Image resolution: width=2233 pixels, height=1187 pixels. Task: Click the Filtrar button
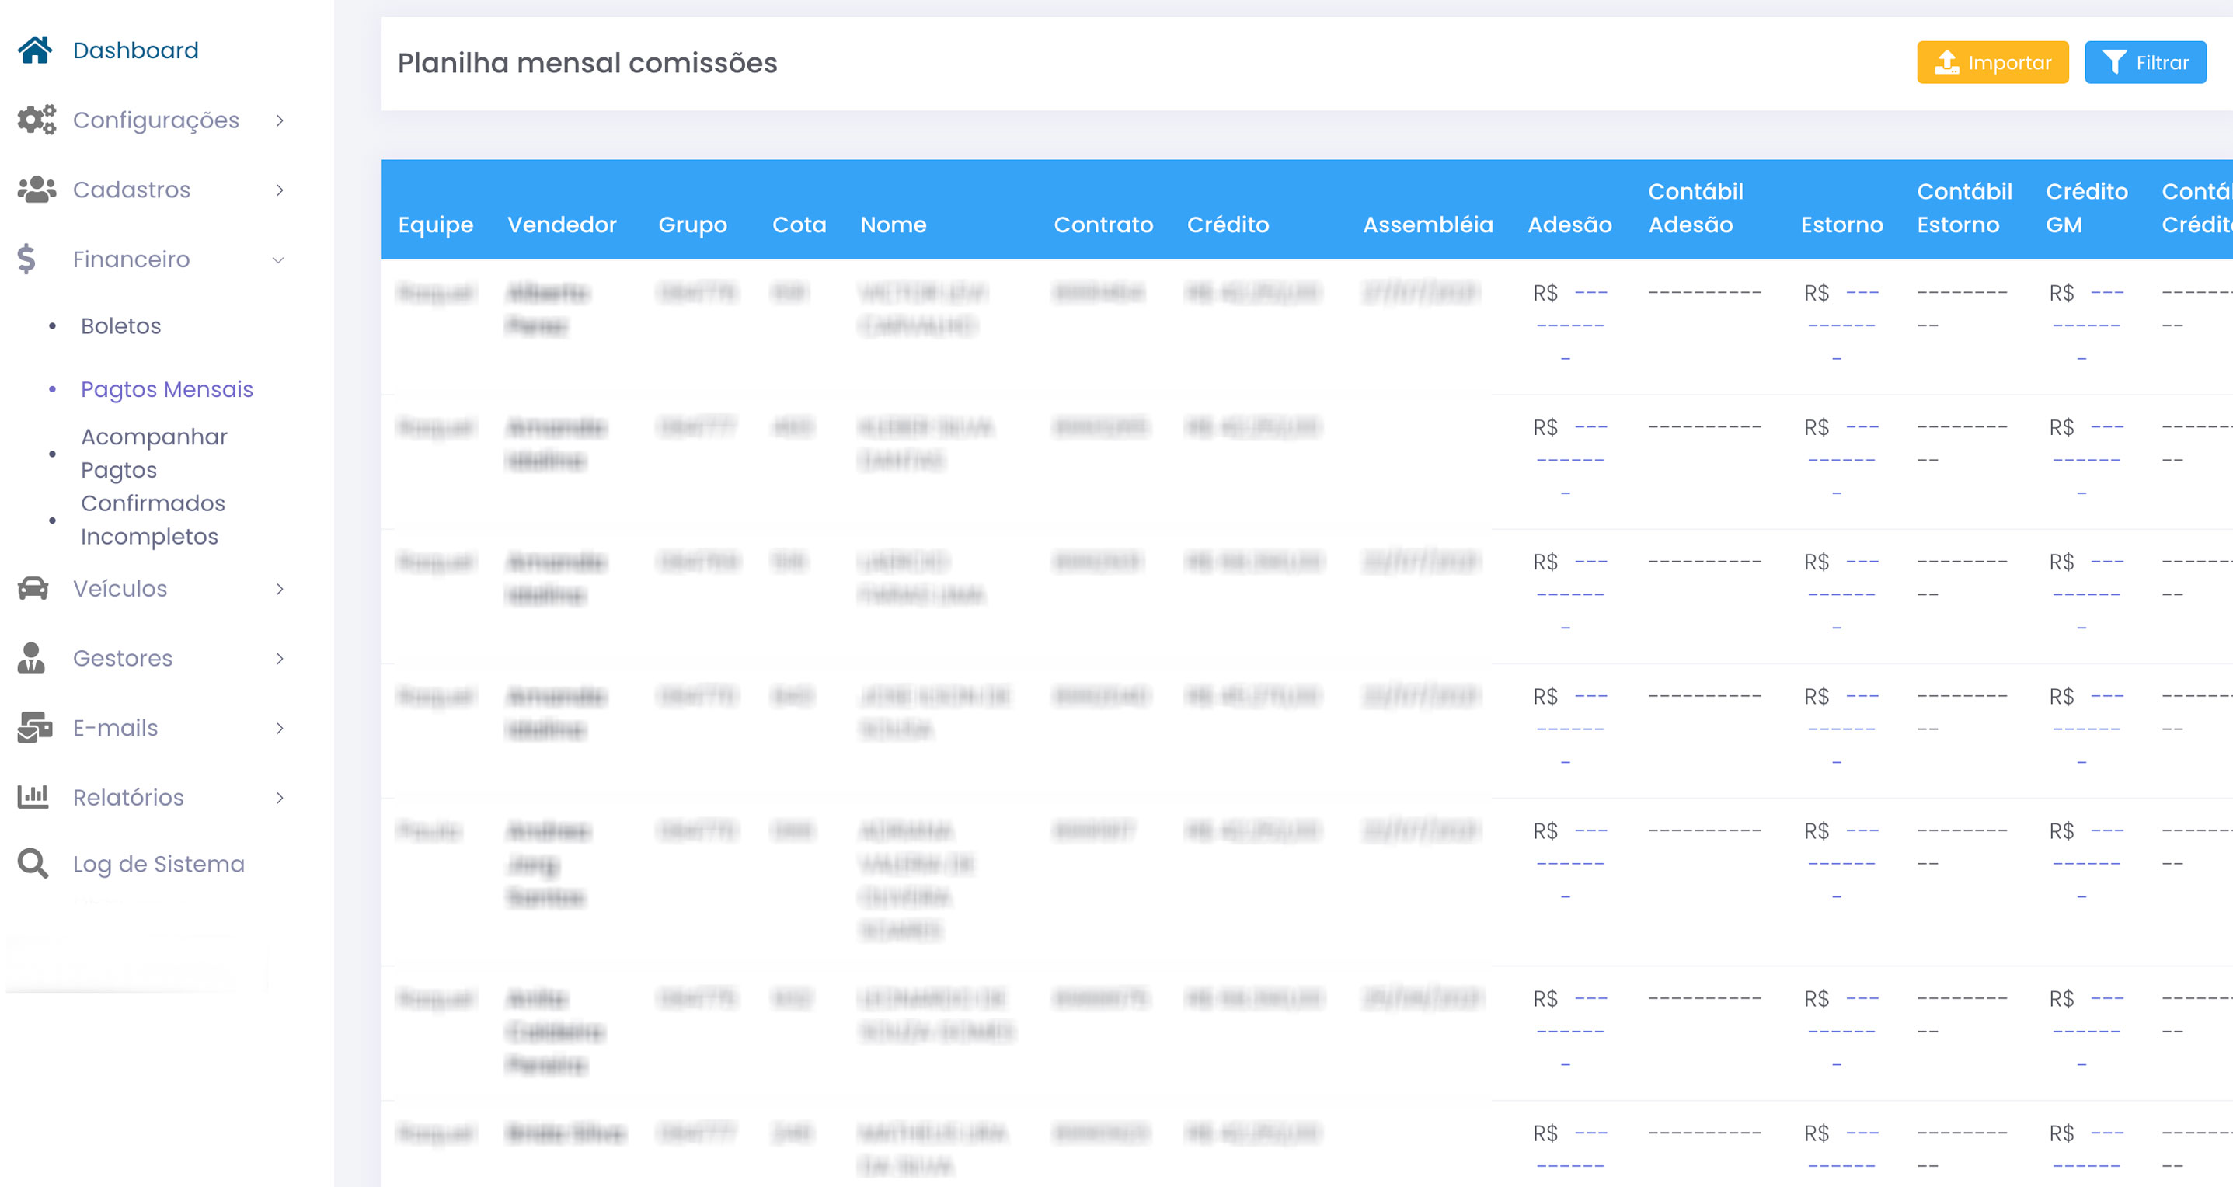pyautogui.click(x=2144, y=62)
